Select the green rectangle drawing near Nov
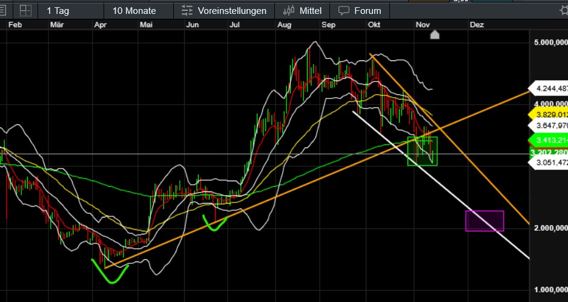The width and height of the screenshot is (568, 302). click(x=423, y=151)
